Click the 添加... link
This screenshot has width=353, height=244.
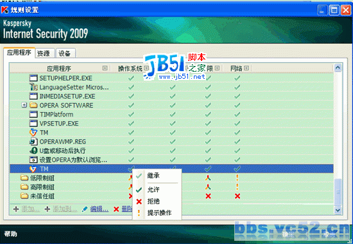(x=31, y=209)
